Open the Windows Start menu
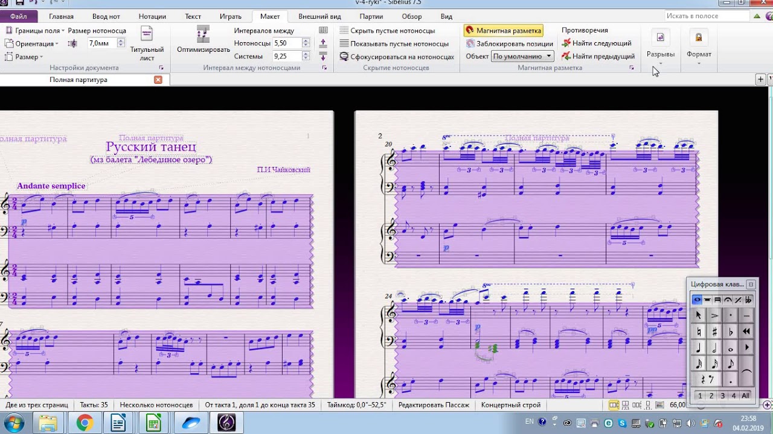 click(14, 423)
